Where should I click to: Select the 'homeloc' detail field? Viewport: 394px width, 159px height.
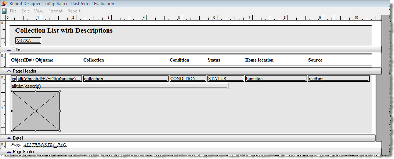(x=276, y=79)
